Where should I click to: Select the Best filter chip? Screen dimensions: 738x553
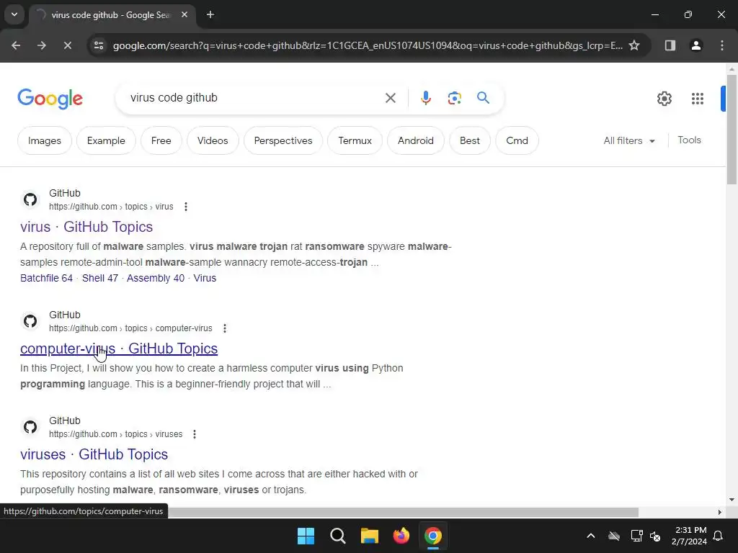(470, 140)
